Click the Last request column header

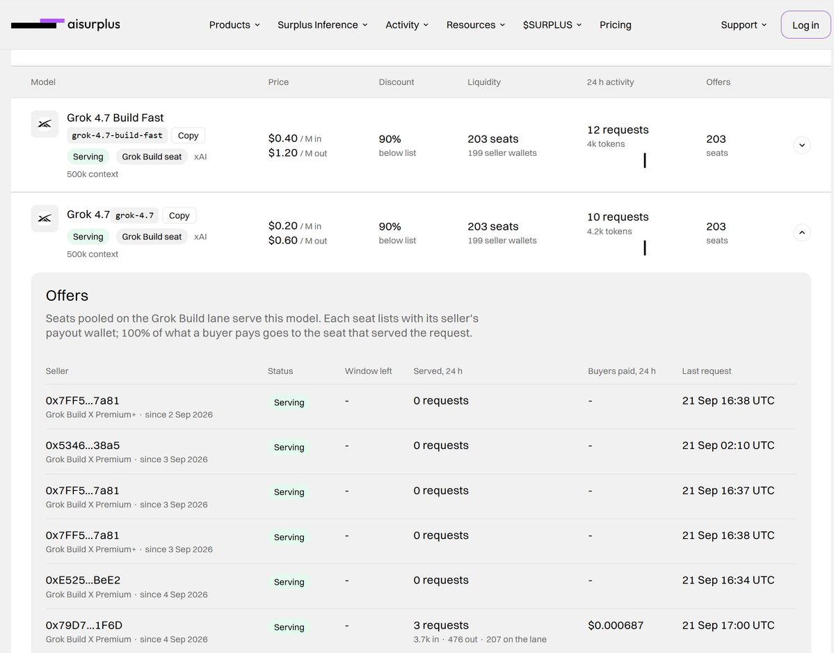706,371
